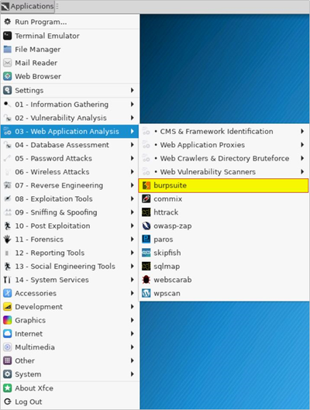This screenshot has width=310, height=410.
Task: Expand CMS & Framework Identification submenu arrow
Action: (x=302, y=131)
